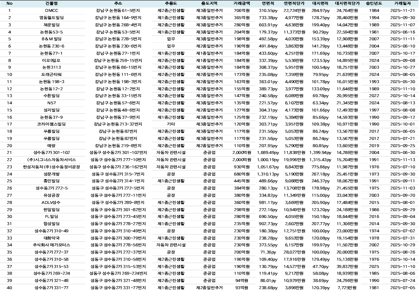419x292 pixels.
Task: Select building name 홍인빌딩
Action: (51, 181)
